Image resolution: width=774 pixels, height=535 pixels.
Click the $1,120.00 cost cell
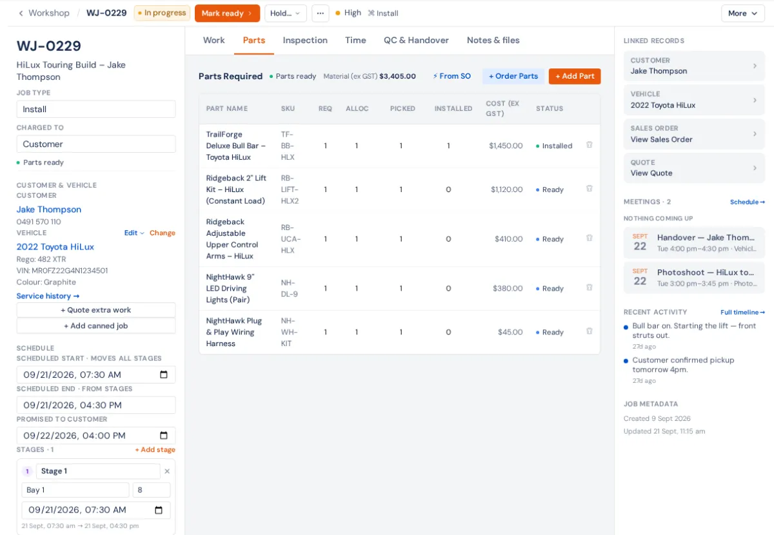pos(507,190)
